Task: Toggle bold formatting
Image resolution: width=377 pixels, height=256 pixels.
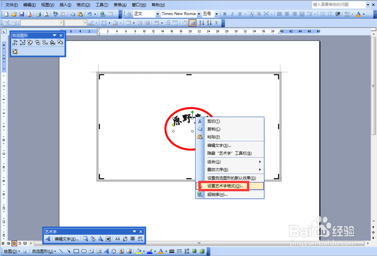Action: 224,14
